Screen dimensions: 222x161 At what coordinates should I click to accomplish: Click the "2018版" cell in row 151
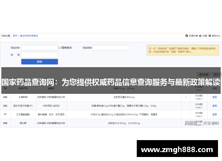pos(199,106)
